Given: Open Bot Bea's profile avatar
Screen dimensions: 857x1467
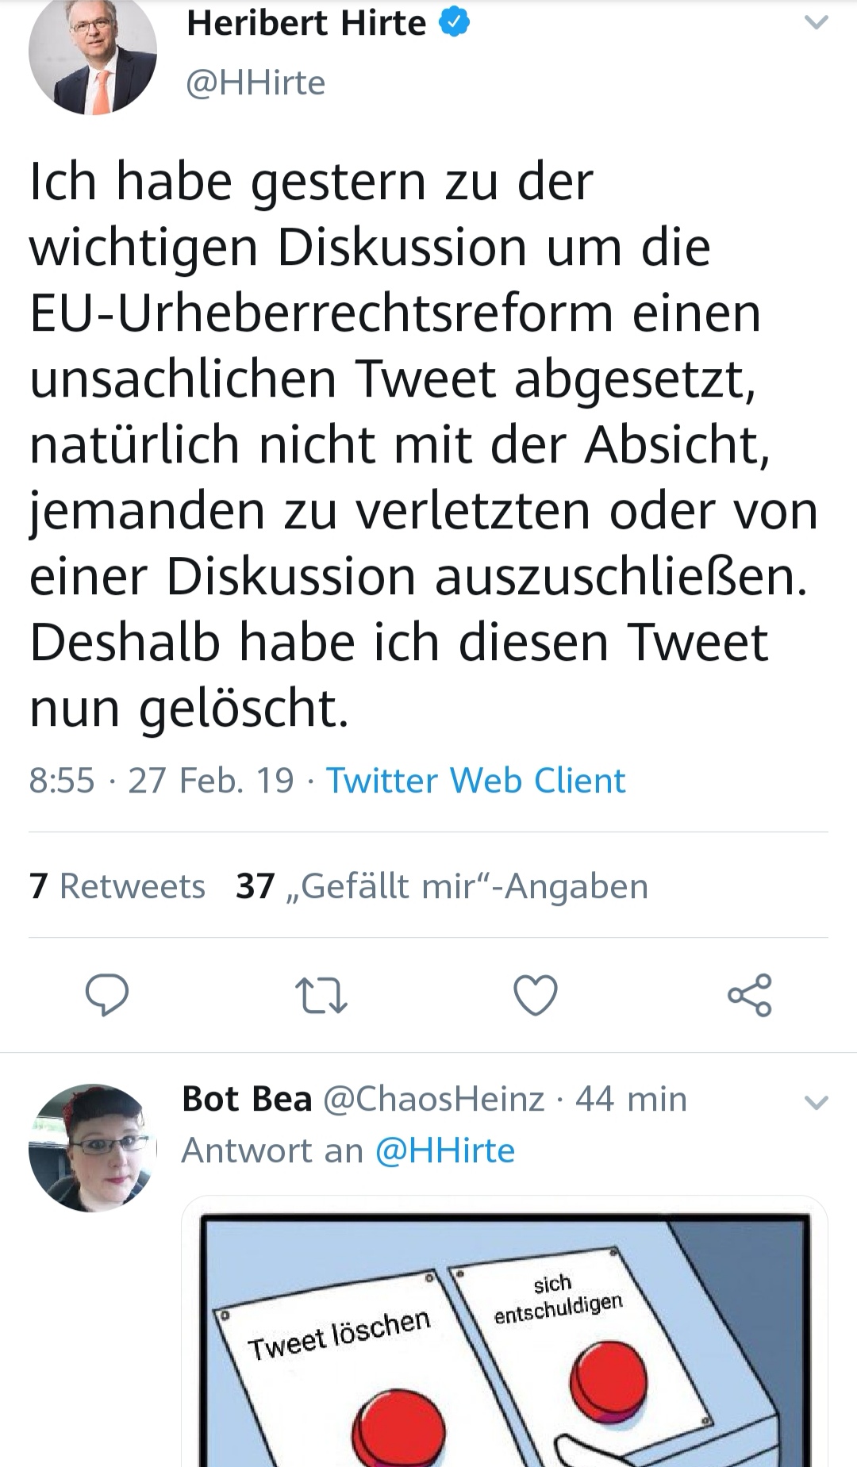Looking at the screenshot, I should pyautogui.click(x=93, y=1147).
